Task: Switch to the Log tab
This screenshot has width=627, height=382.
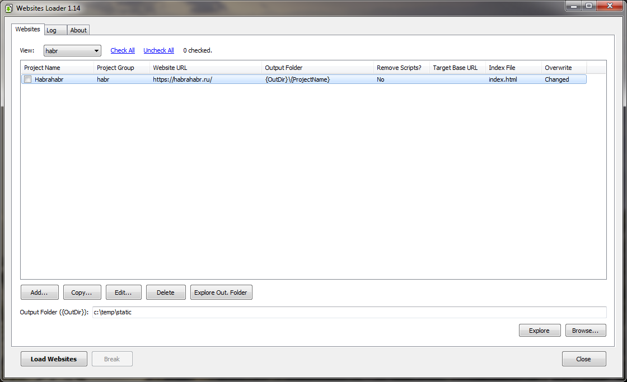Action: coord(52,30)
